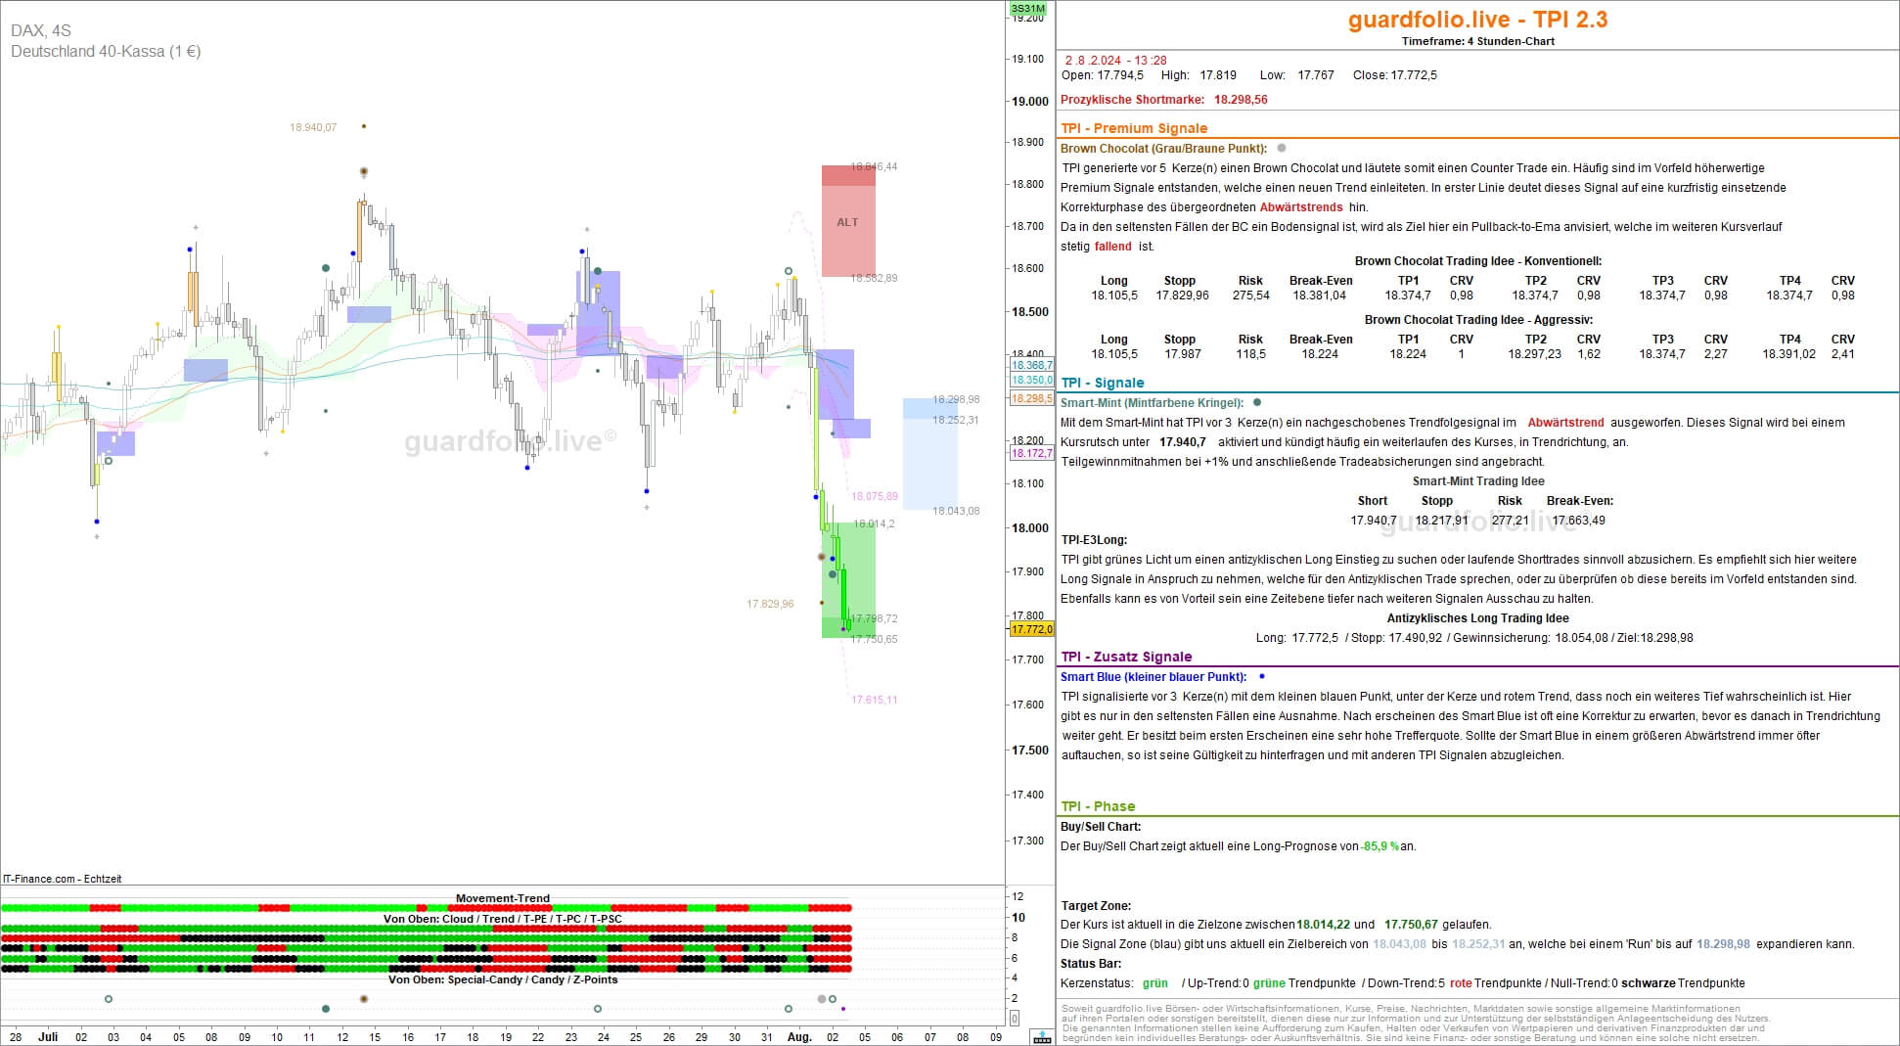The image size is (1900, 1046).
Task: Click the Aug. label on date axis
Action: [x=799, y=1036]
